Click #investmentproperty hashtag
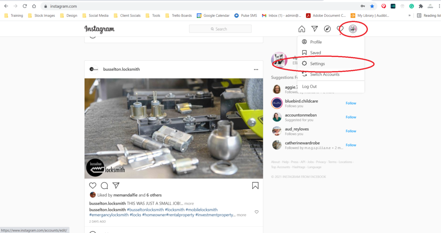Screen dimensions: 441x233 pyautogui.click(x=215, y=215)
